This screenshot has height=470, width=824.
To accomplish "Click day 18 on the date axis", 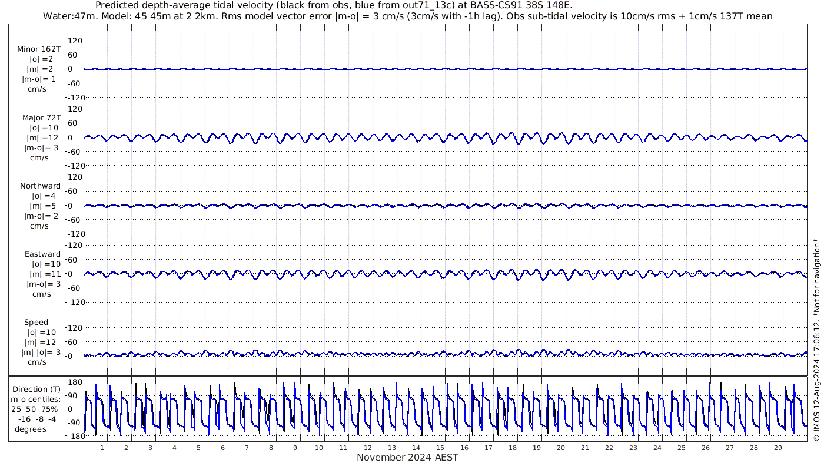I will [x=512, y=448].
